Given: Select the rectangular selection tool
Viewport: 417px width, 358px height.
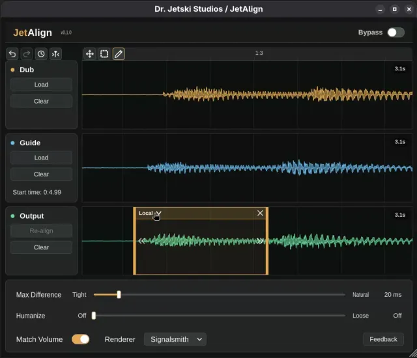Looking at the screenshot, I should point(104,54).
